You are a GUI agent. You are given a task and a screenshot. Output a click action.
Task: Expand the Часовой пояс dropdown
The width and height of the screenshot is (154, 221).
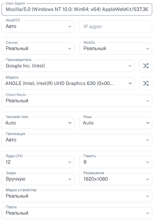(38, 123)
